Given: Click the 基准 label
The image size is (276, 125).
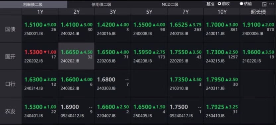Looking at the screenshot, I should (210, 4).
